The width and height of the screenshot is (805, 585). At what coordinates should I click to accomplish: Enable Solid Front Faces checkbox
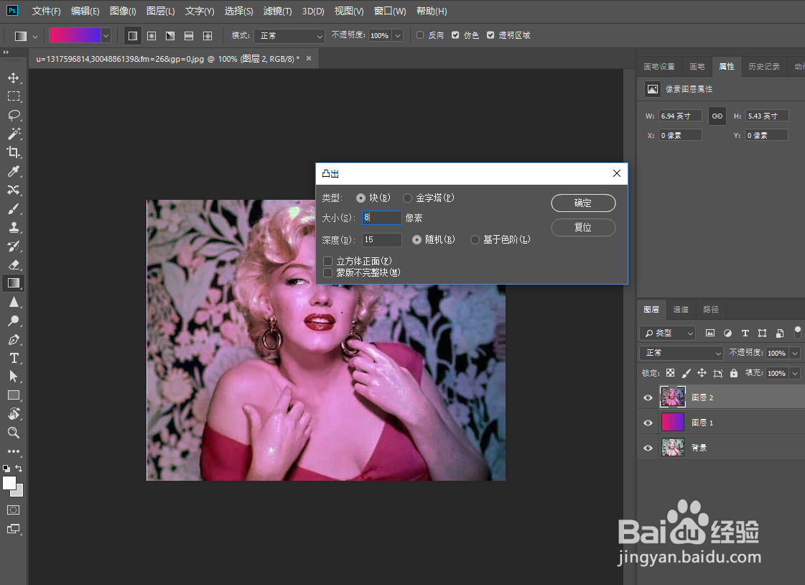coord(327,262)
